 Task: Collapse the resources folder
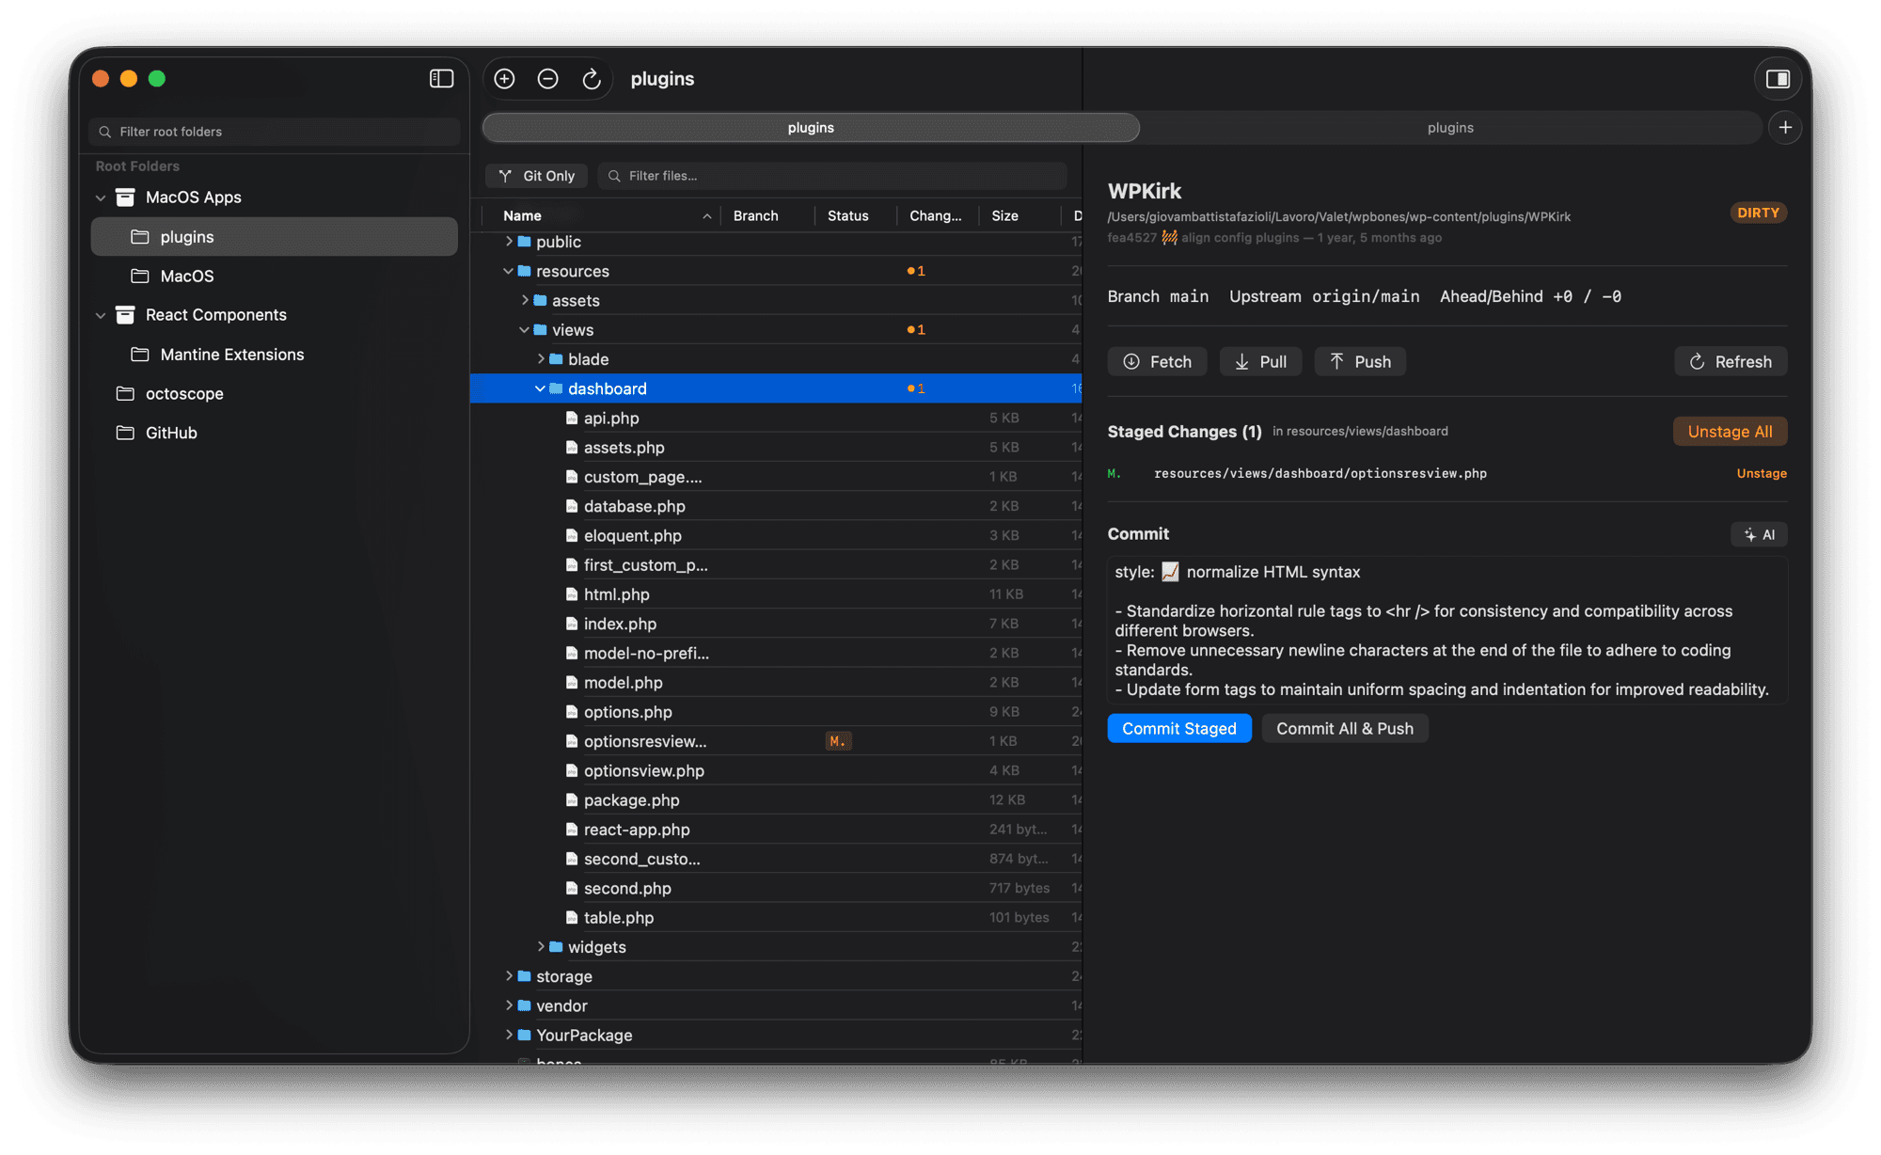coord(509,271)
